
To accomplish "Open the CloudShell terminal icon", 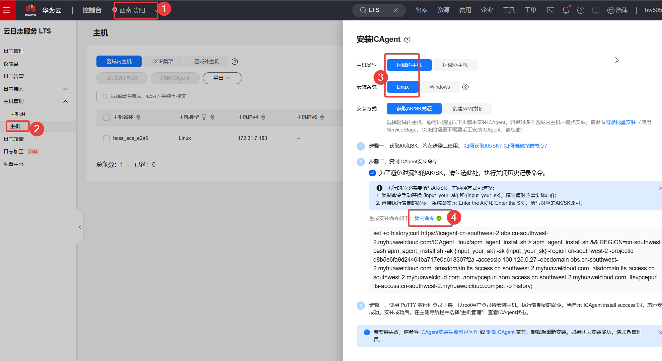I will click(x=550, y=10).
